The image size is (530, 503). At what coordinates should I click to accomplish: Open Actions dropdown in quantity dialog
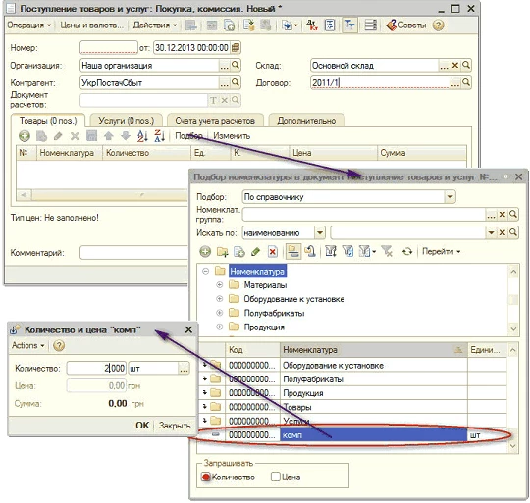click(28, 346)
